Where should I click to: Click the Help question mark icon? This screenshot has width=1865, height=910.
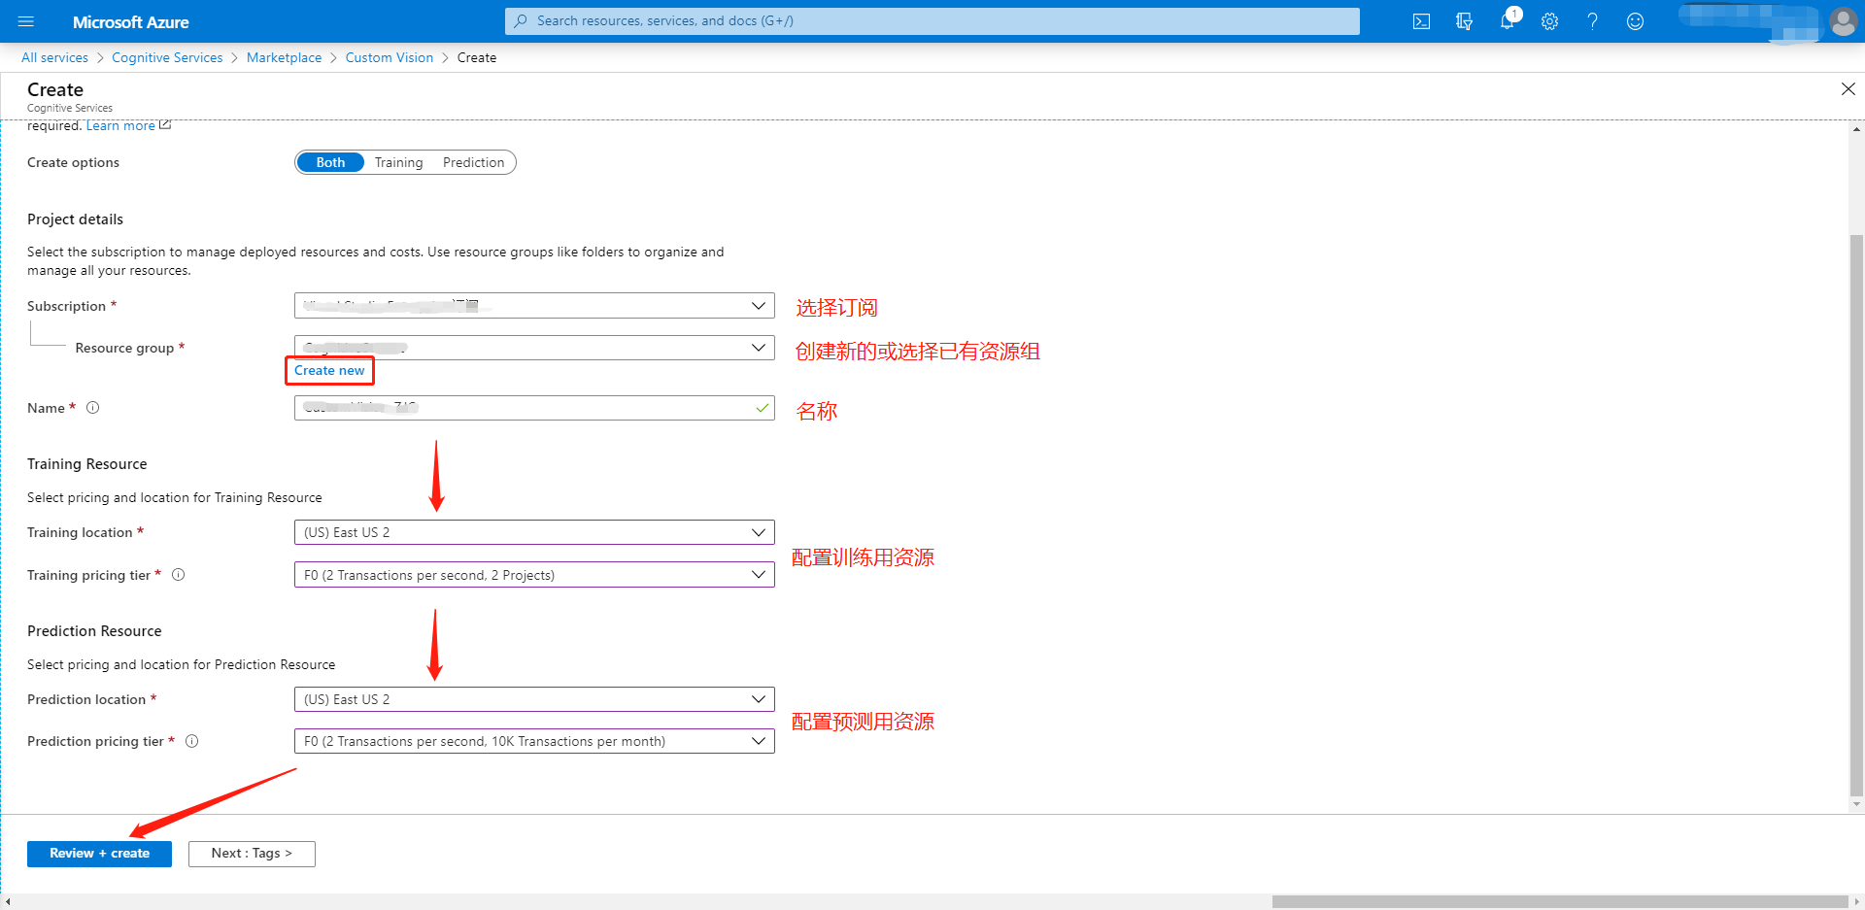(x=1592, y=21)
